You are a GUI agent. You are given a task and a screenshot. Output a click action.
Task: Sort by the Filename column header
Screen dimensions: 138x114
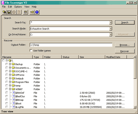click(x=17, y=57)
